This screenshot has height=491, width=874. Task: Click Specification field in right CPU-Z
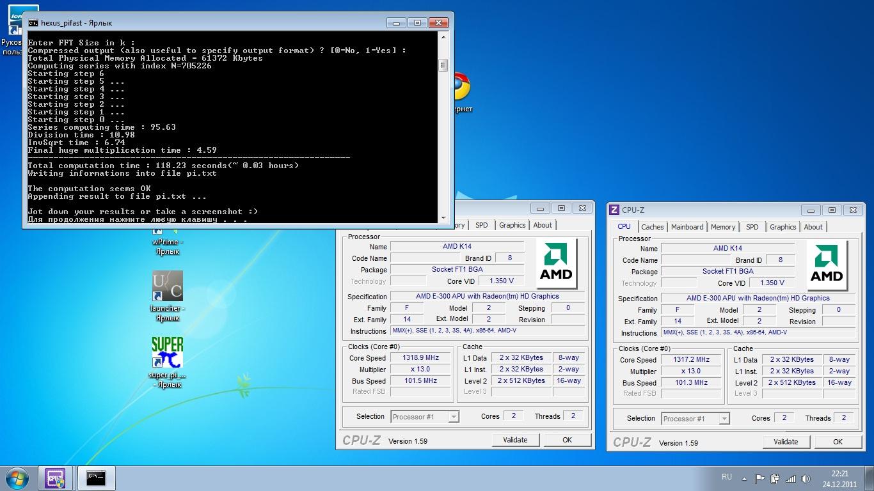tap(758, 298)
